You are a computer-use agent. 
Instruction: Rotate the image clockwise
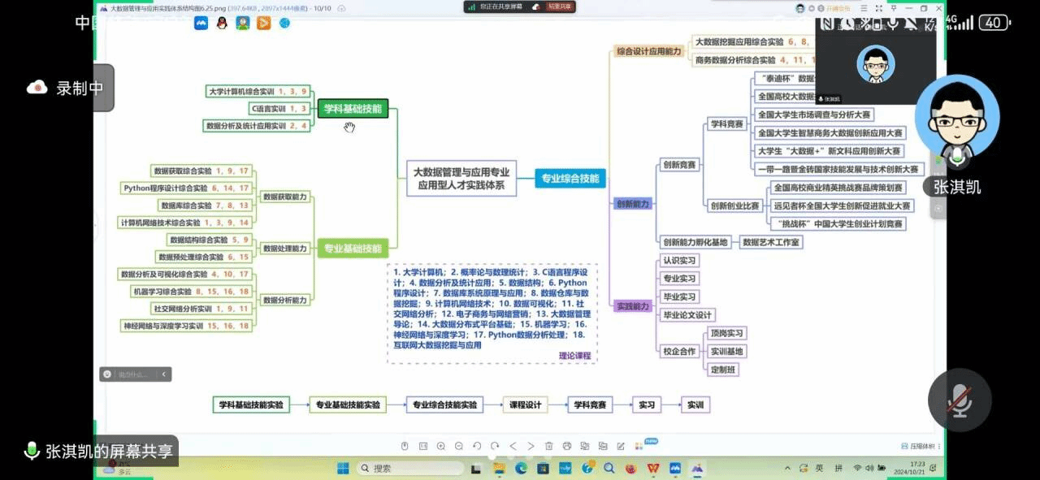tap(494, 446)
